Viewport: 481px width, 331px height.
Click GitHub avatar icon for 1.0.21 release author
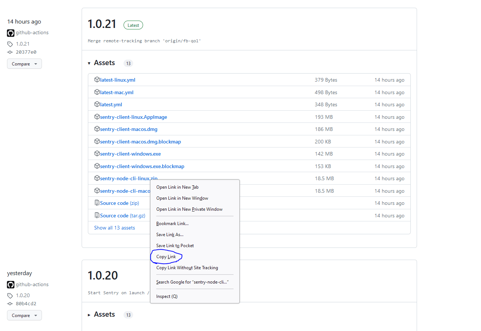11,33
